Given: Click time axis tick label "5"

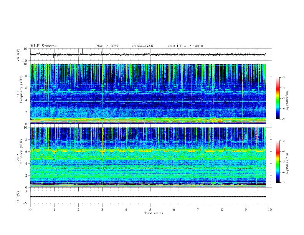Looking at the screenshot, I should coord(150,210).
